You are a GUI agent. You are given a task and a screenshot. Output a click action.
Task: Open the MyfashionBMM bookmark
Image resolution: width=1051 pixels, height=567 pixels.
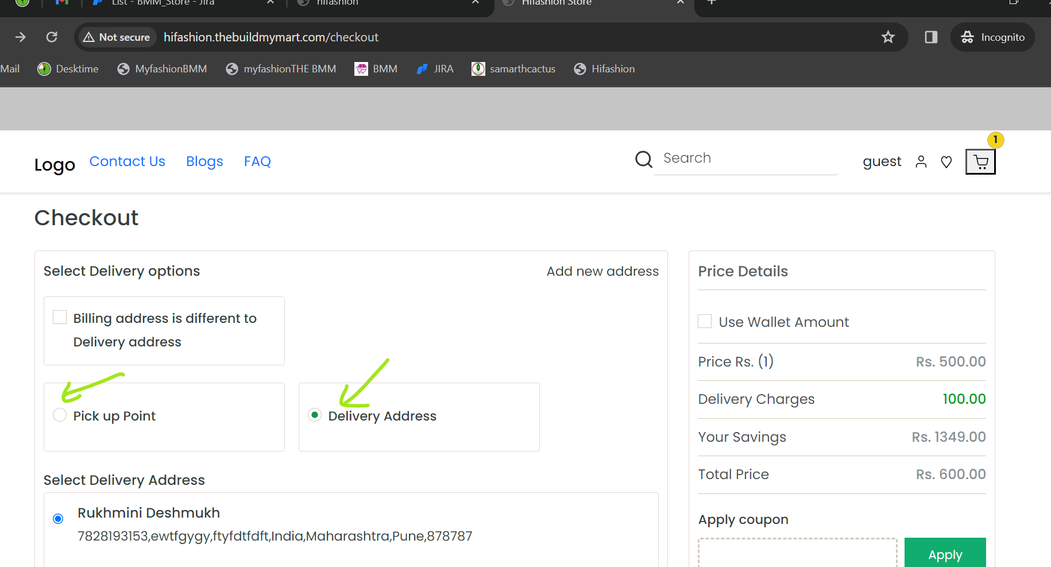coord(162,69)
